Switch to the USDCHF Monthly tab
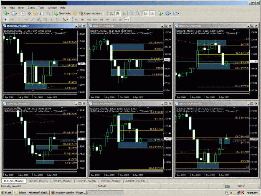261x196 pixels. coord(86,181)
